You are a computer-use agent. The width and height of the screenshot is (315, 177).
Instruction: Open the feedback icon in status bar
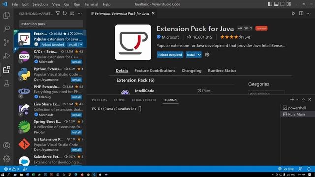tap(300, 169)
